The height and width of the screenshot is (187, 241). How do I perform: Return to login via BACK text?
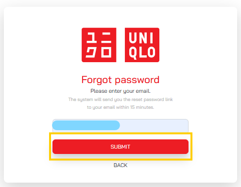click(120, 165)
